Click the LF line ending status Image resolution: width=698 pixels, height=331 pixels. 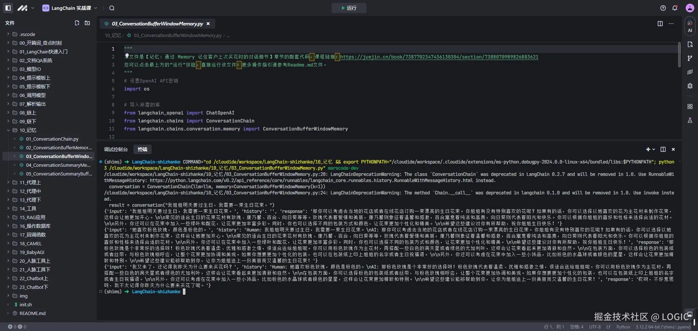pos(609,327)
